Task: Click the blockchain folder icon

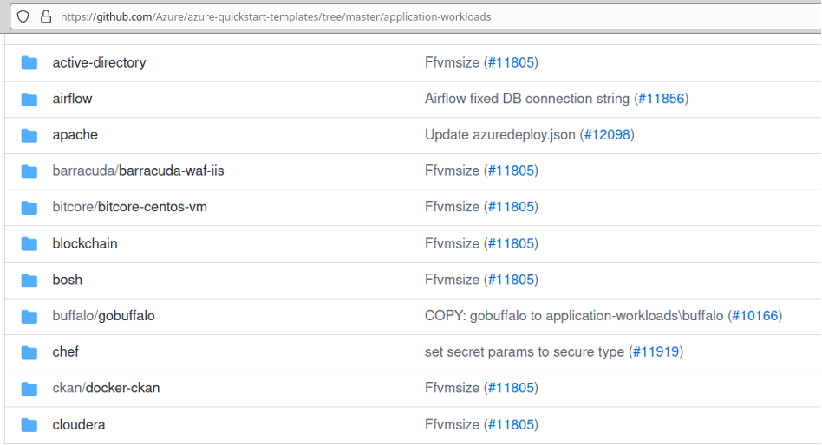Action: (x=29, y=243)
